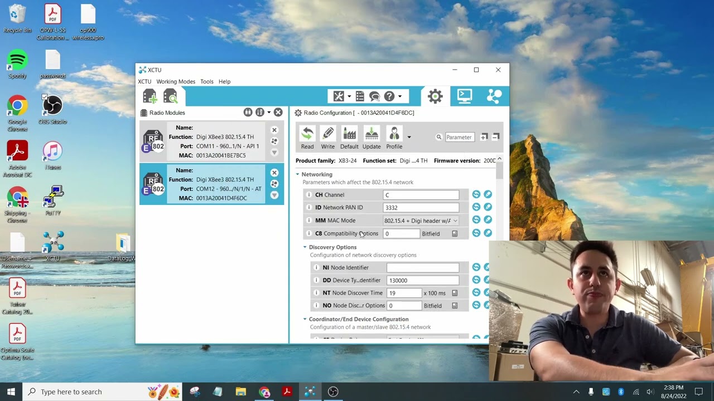The image size is (714, 401).
Task: Expand COM11 module details arrow
Action: [x=274, y=153]
